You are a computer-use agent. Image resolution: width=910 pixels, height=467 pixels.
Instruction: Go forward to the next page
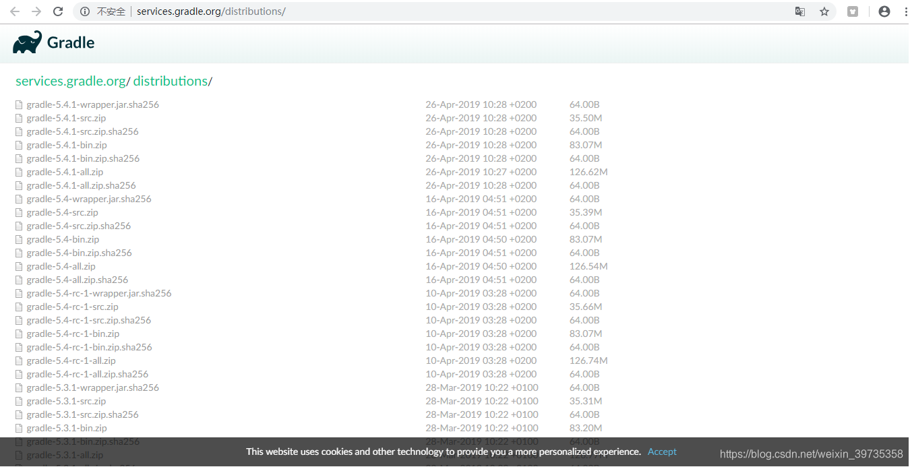[x=36, y=11]
